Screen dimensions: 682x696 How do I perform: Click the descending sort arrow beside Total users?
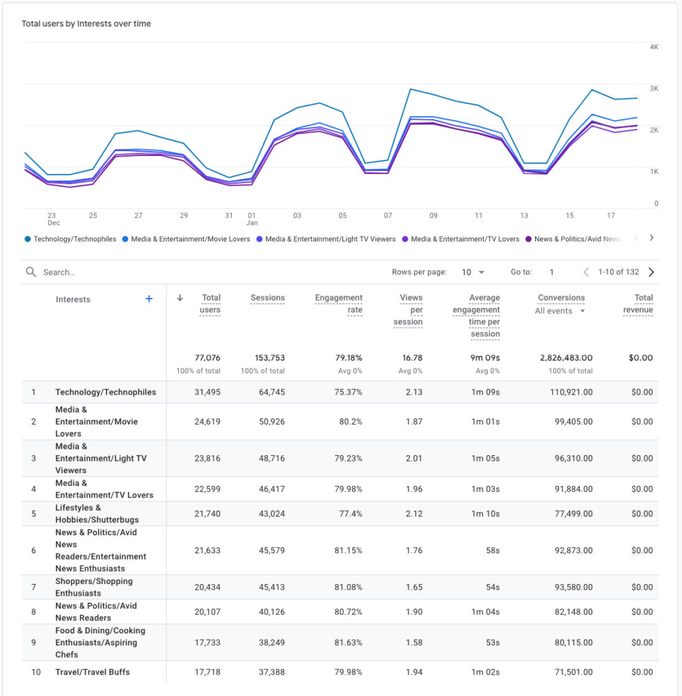click(180, 297)
